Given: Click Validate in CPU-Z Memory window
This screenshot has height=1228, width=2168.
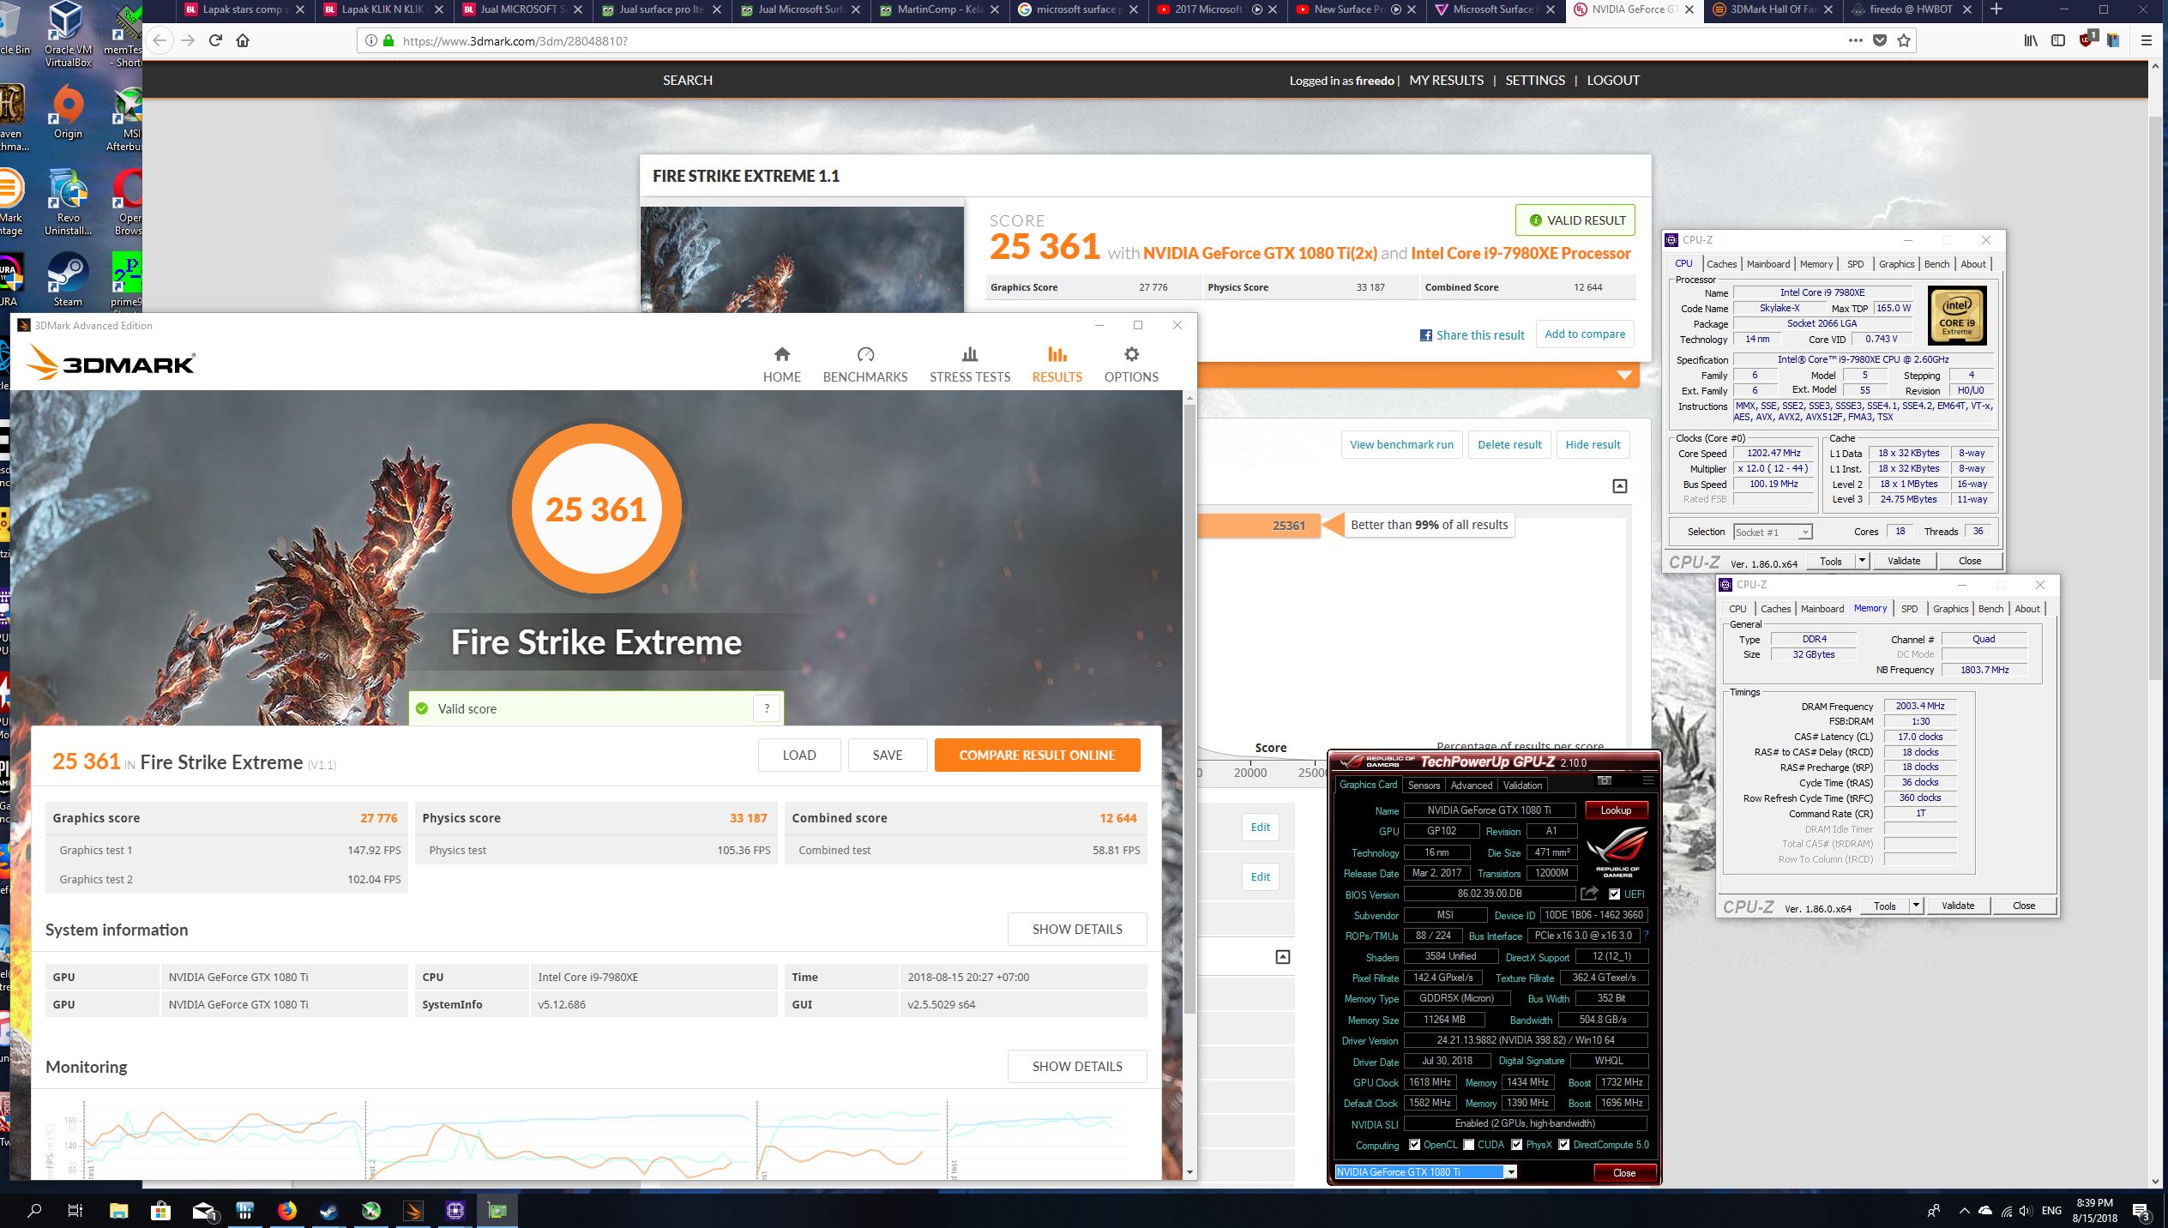Looking at the screenshot, I should pyautogui.click(x=1957, y=906).
